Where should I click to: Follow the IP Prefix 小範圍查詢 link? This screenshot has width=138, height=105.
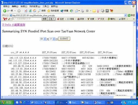pos(14,25)
